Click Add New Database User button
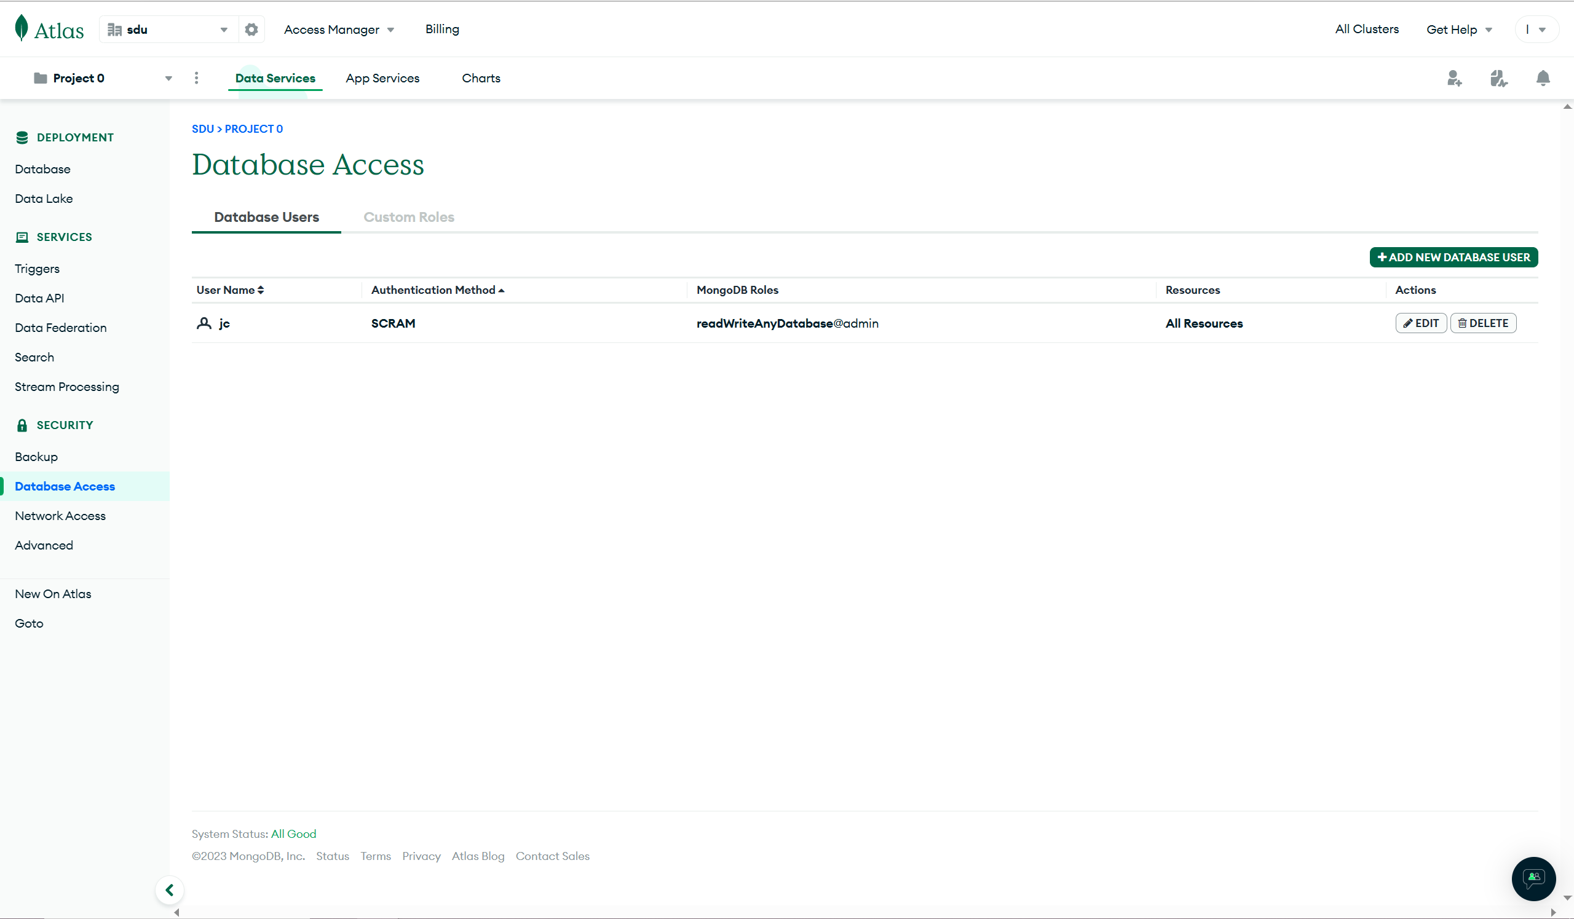The width and height of the screenshot is (1574, 919). point(1453,257)
